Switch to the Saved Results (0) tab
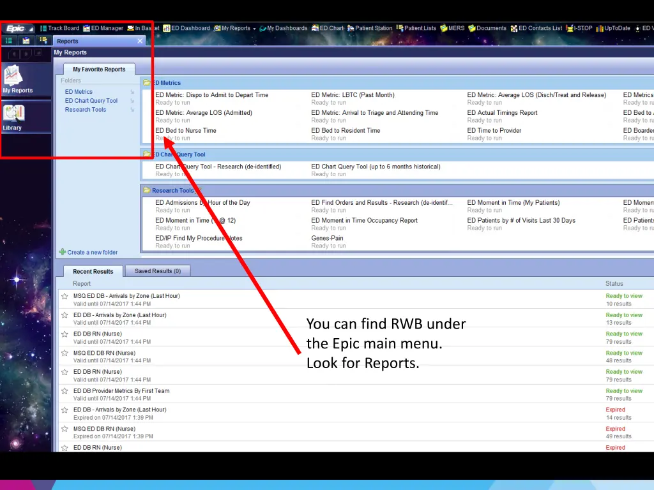Screen dimensions: 654x490 pos(158,271)
